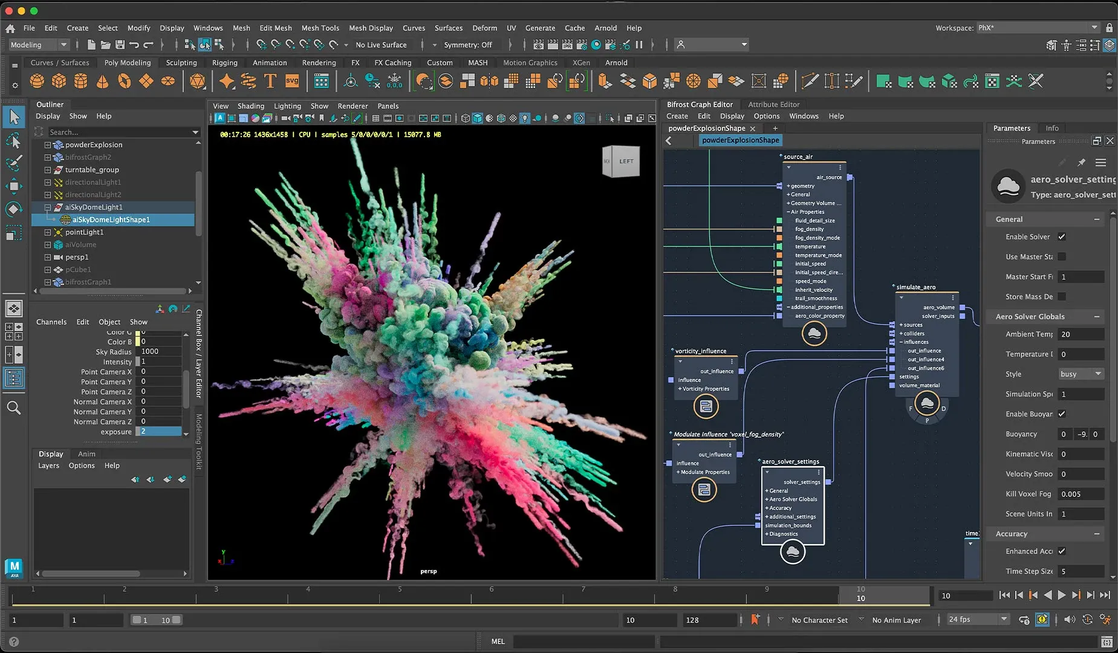Select the Type tool on the Poly Modeling shelf
Screen dimensions: 1118x653
pos(270,80)
